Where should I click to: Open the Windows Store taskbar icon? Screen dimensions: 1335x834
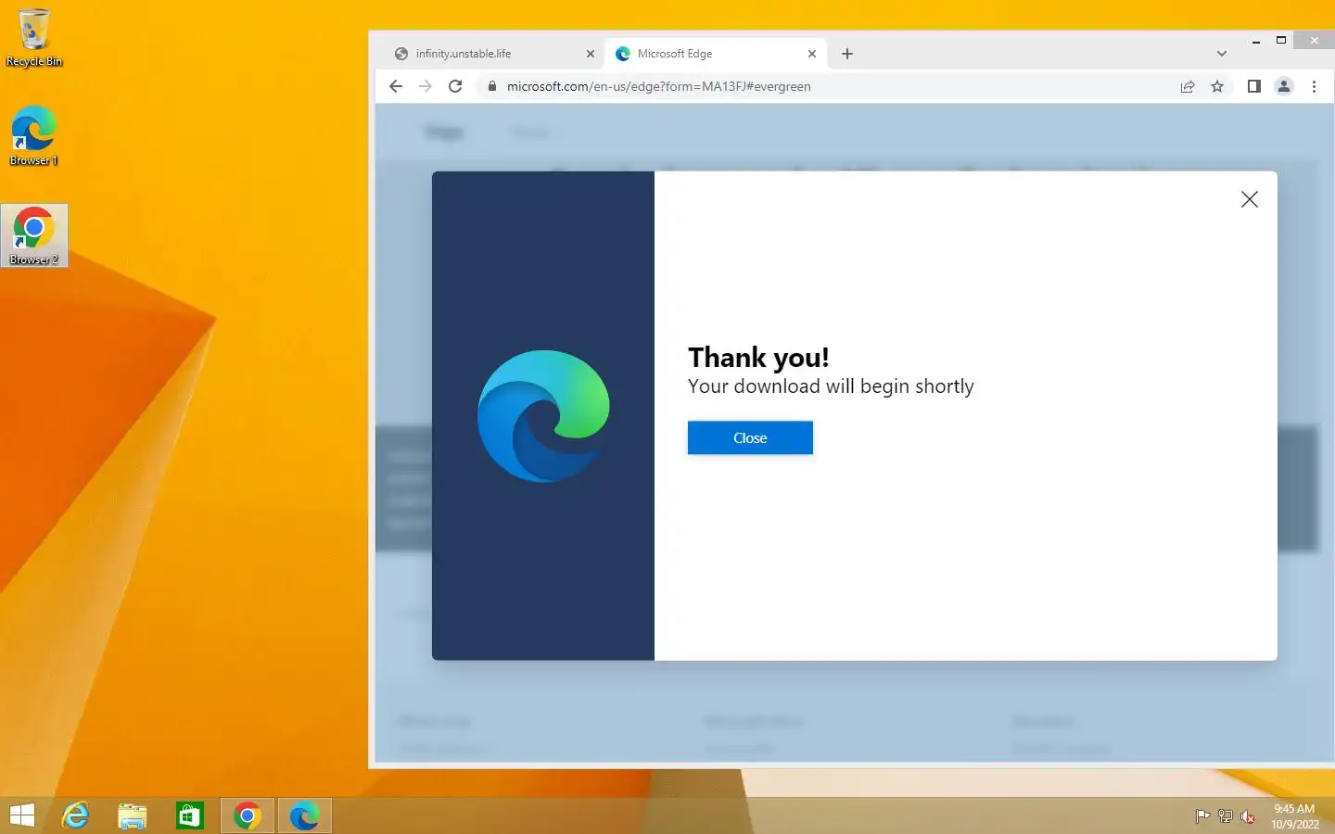[190, 815]
